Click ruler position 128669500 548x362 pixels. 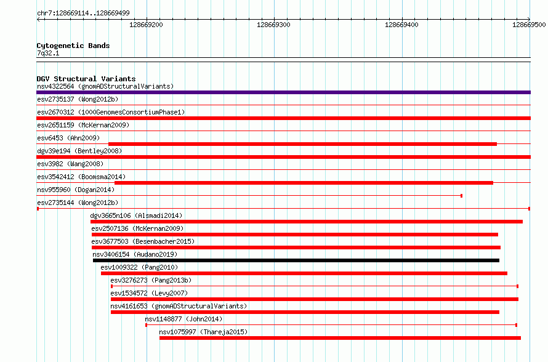pos(529,25)
